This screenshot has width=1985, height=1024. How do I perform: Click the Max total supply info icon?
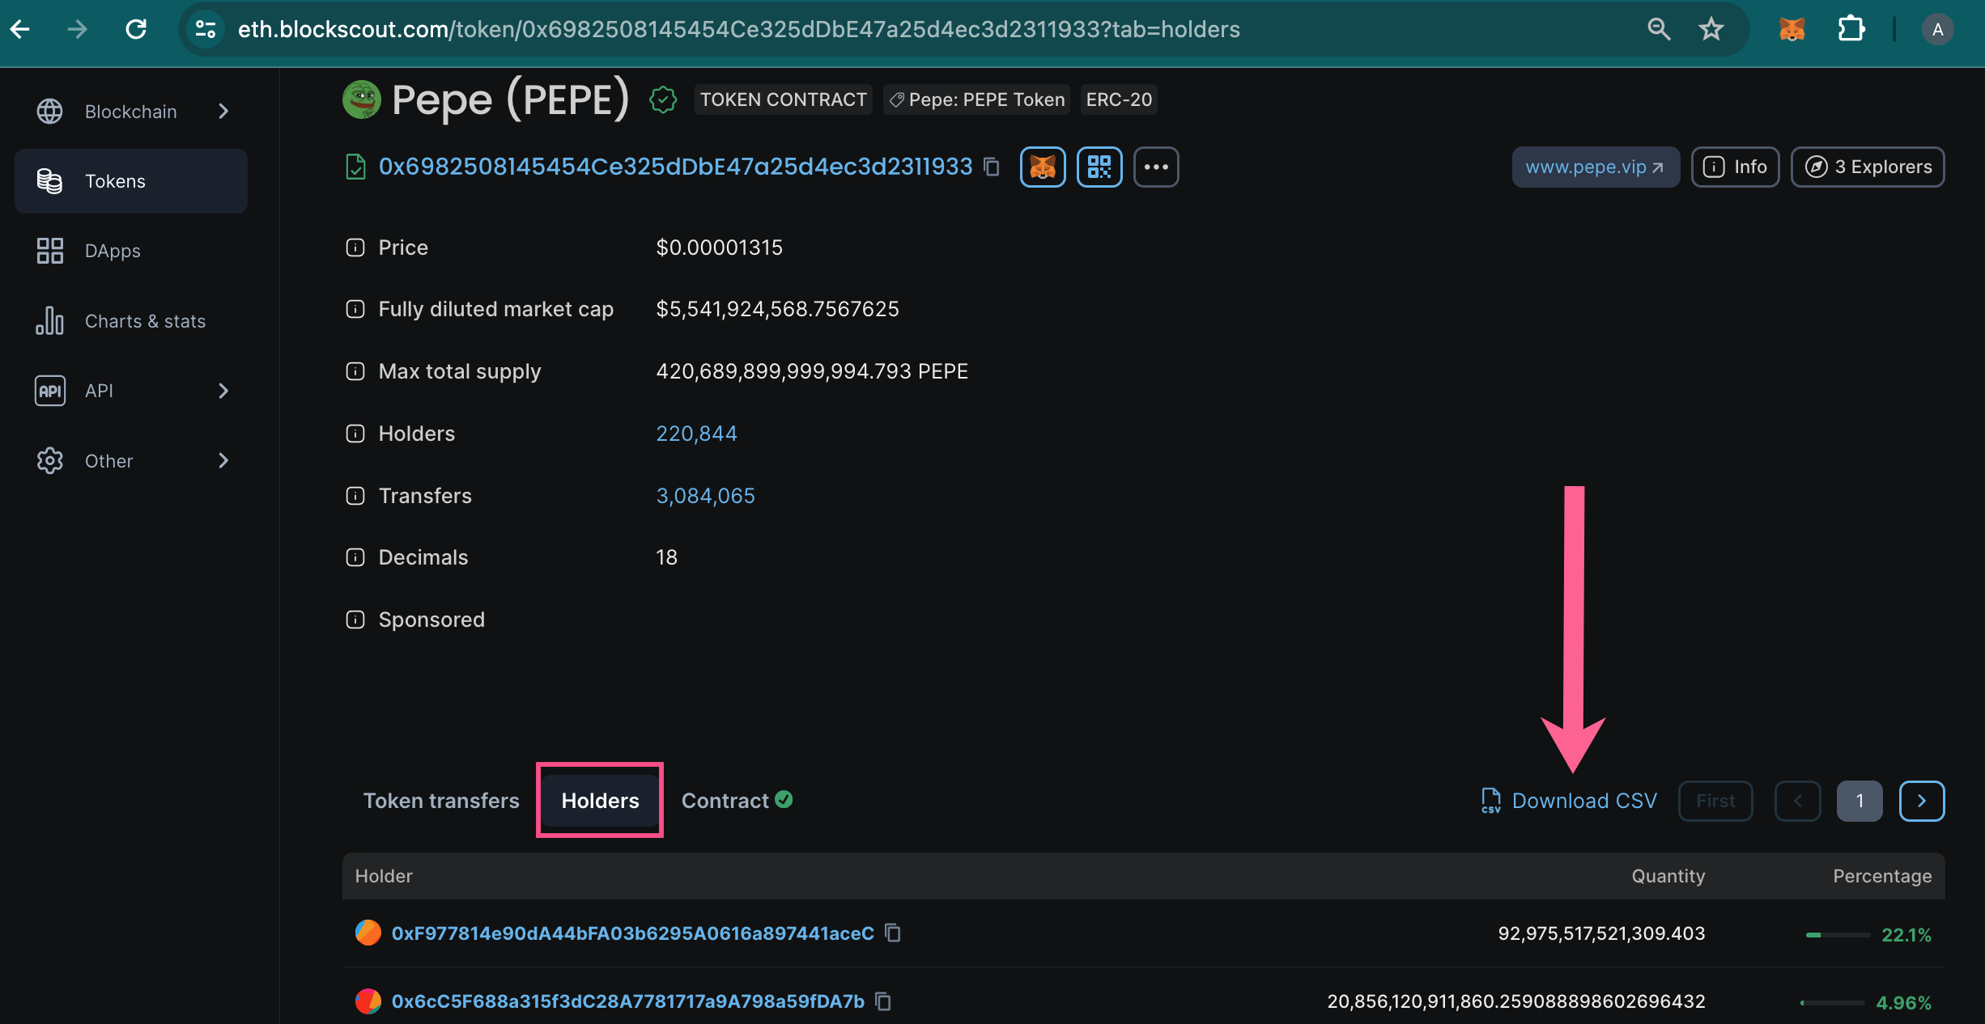[x=355, y=371]
